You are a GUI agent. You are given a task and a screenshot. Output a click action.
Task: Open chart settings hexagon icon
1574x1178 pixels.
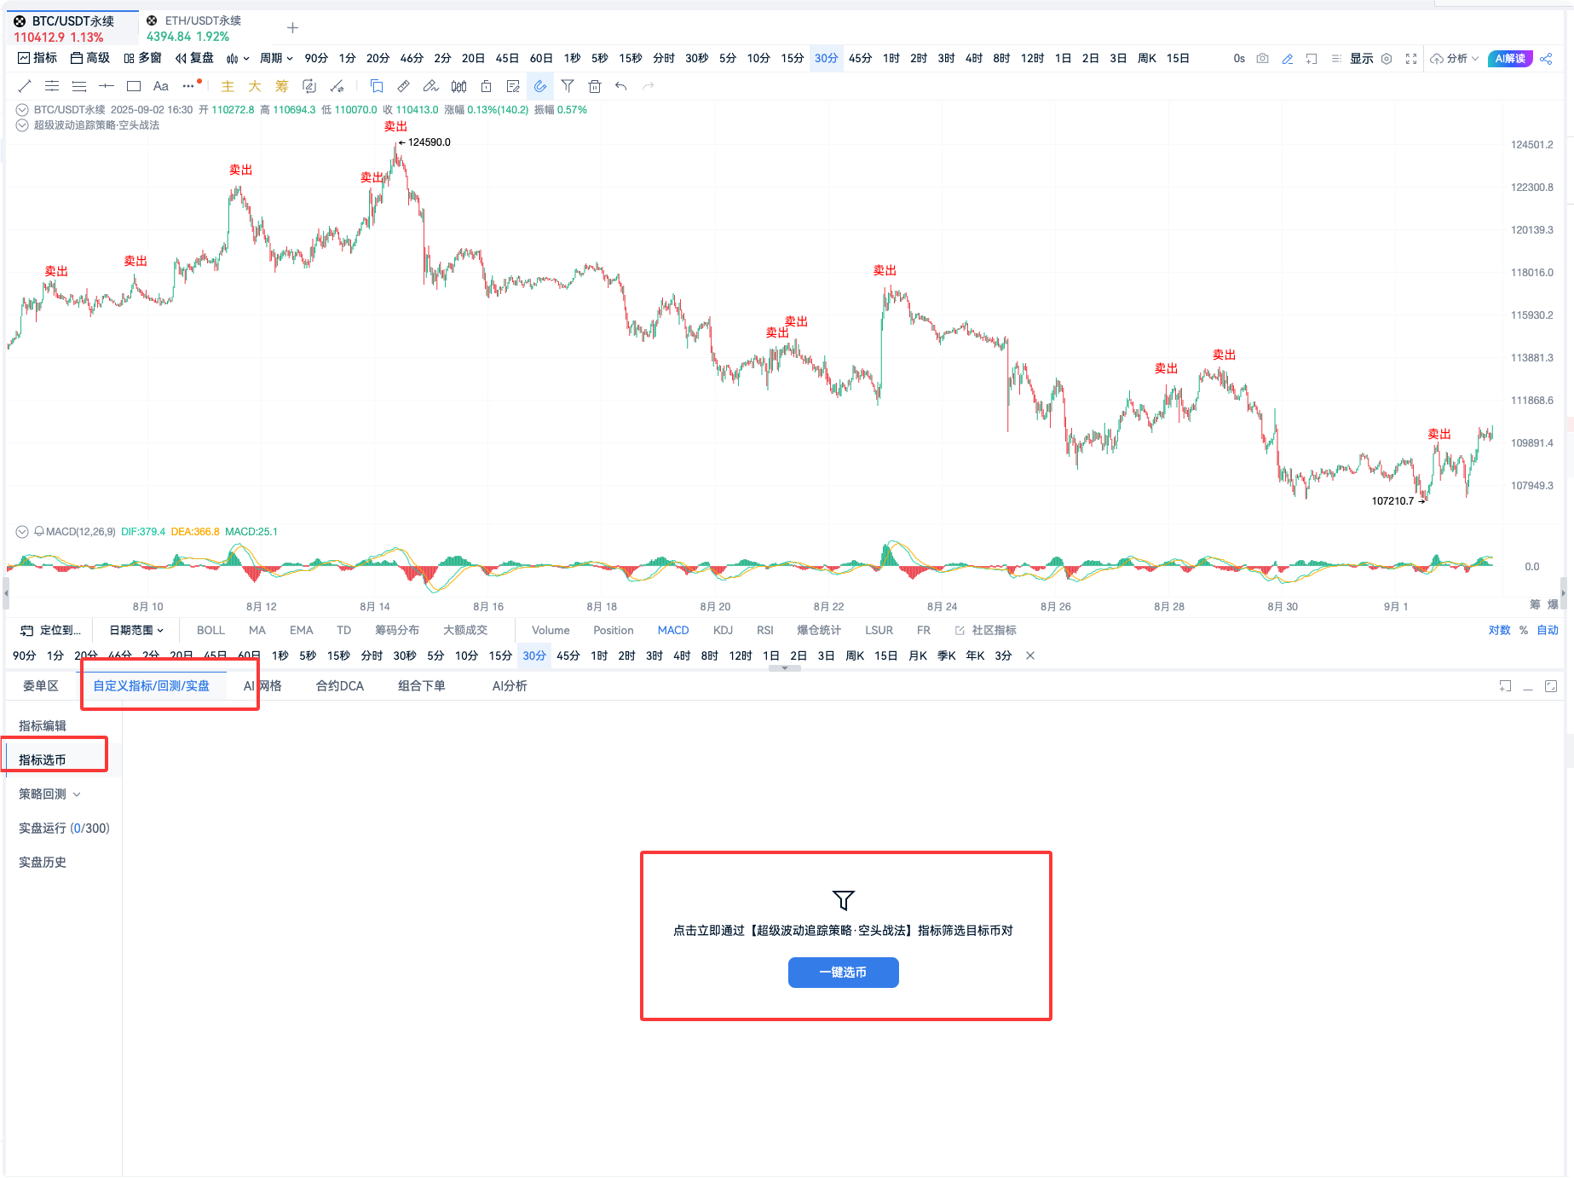1387,59
